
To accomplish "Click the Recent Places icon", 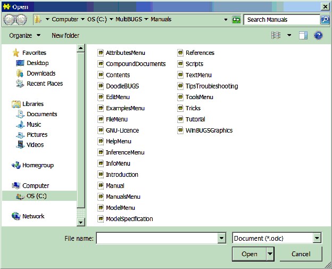I will (x=20, y=84).
